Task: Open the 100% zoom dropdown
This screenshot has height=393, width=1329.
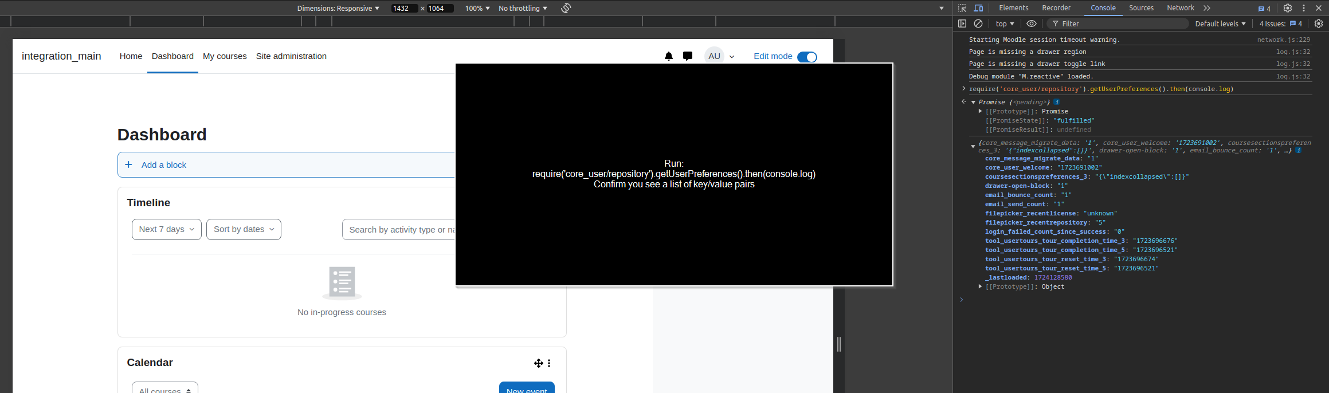Action: 477,8
